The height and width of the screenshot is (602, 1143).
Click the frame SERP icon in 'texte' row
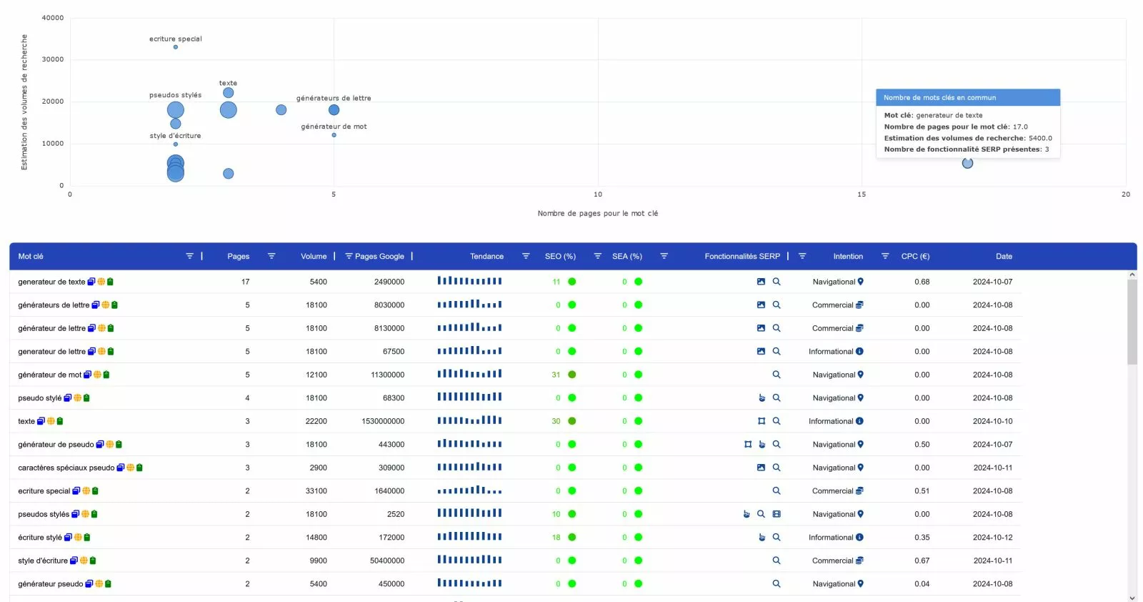tap(762, 421)
